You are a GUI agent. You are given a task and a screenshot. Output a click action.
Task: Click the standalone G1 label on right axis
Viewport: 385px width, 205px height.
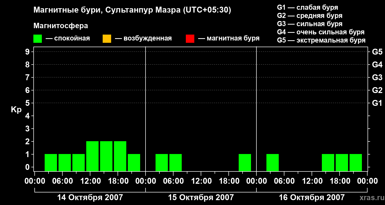[377, 103]
